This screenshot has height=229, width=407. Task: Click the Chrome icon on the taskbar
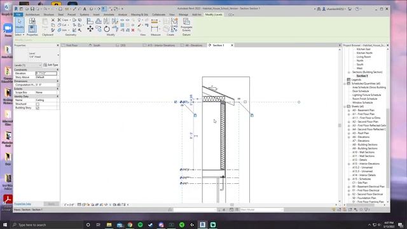coord(130,225)
